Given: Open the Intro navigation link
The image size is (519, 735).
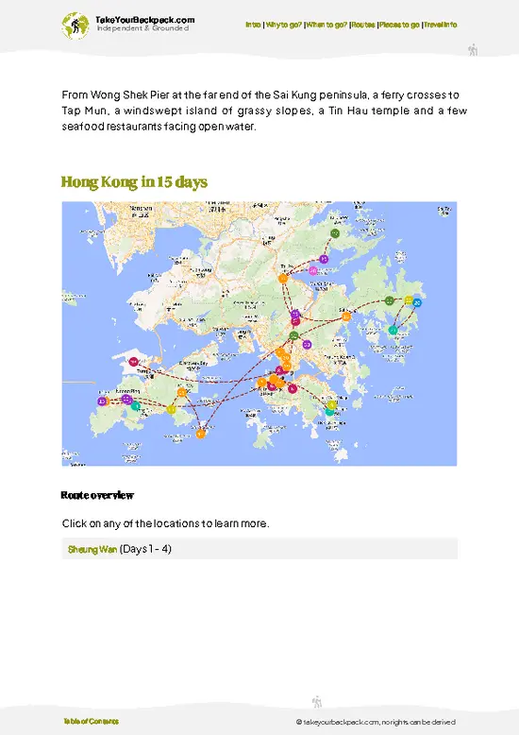Looking at the screenshot, I should [253, 25].
